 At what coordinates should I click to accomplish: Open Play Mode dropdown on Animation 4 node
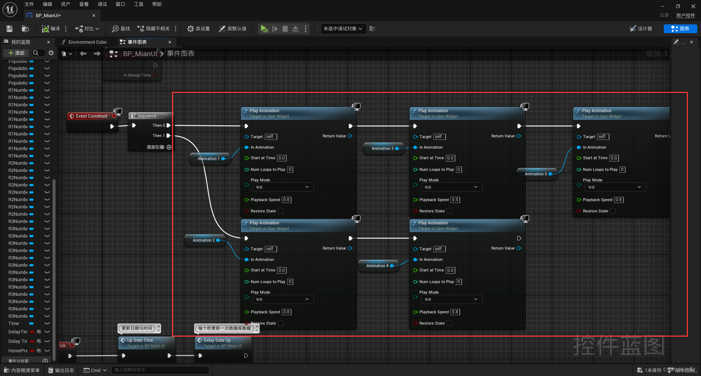point(452,299)
